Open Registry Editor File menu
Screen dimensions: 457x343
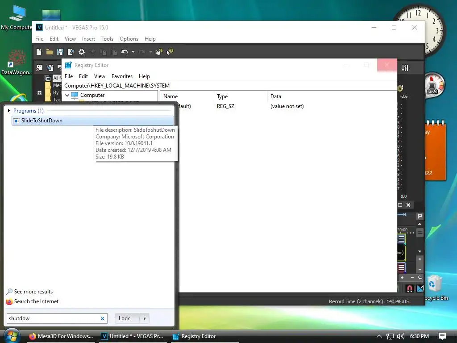[69, 76]
